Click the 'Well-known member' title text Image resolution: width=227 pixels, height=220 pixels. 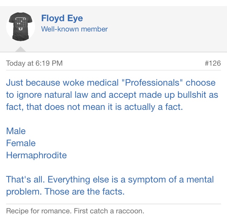coord(74,29)
